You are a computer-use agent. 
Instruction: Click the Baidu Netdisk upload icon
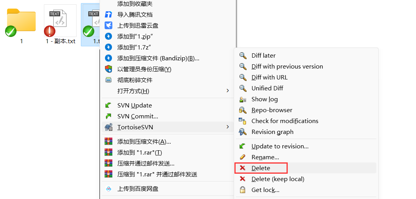pos(109,189)
